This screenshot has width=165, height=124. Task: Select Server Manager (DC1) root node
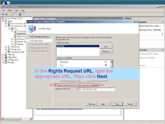pos(13,18)
